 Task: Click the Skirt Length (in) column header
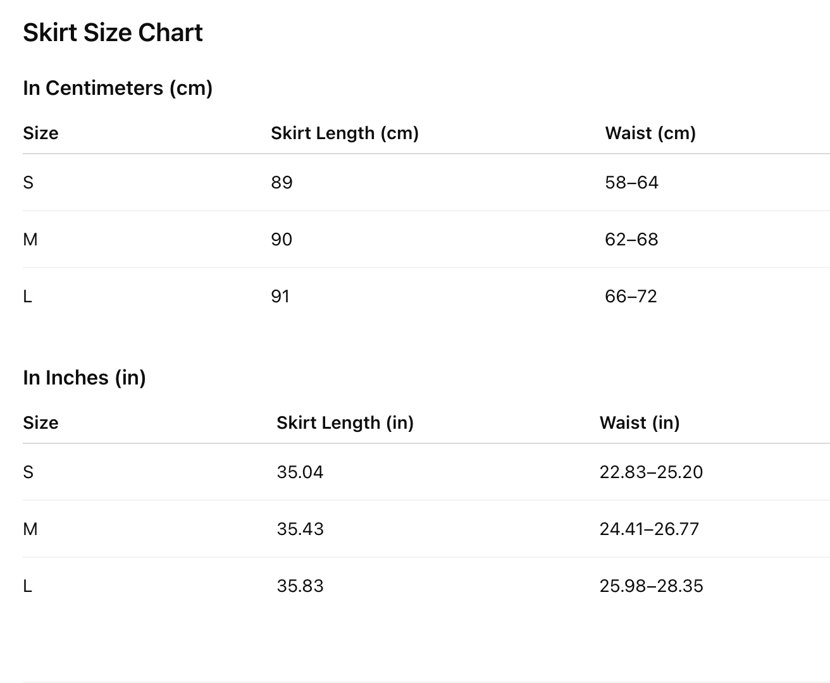(345, 423)
